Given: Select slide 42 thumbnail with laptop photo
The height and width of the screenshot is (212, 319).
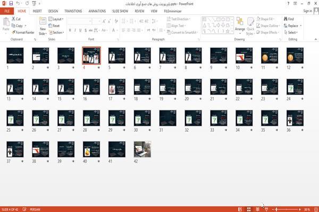Looking at the screenshot, I should click(x=142, y=149).
